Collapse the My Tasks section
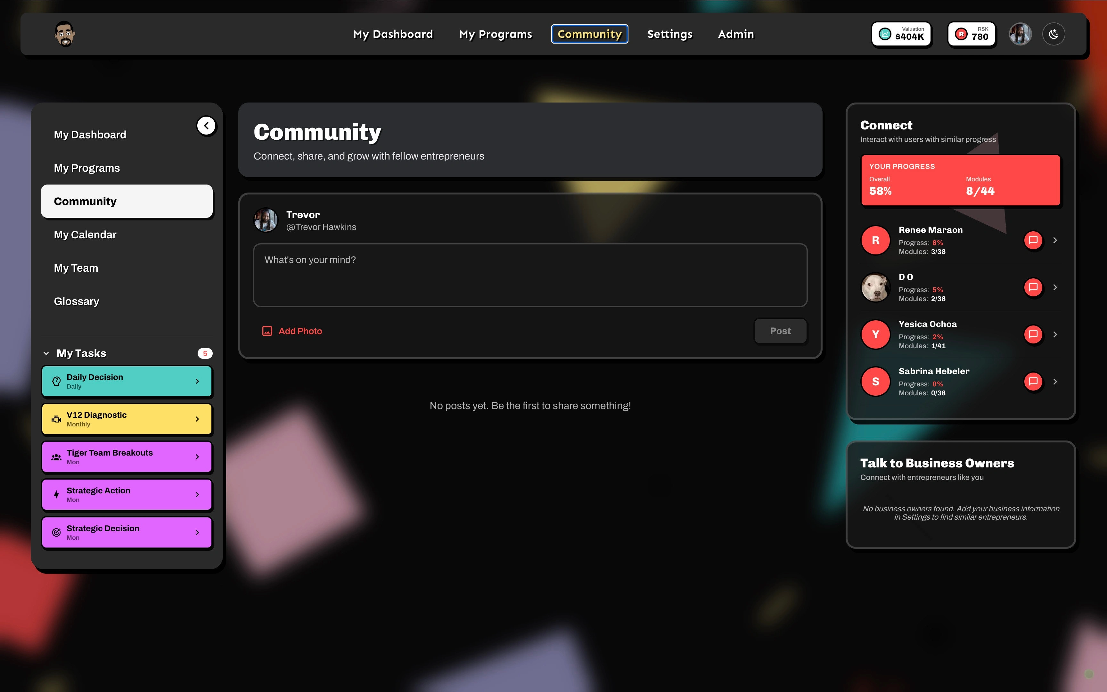The image size is (1107, 692). click(x=46, y=353)
